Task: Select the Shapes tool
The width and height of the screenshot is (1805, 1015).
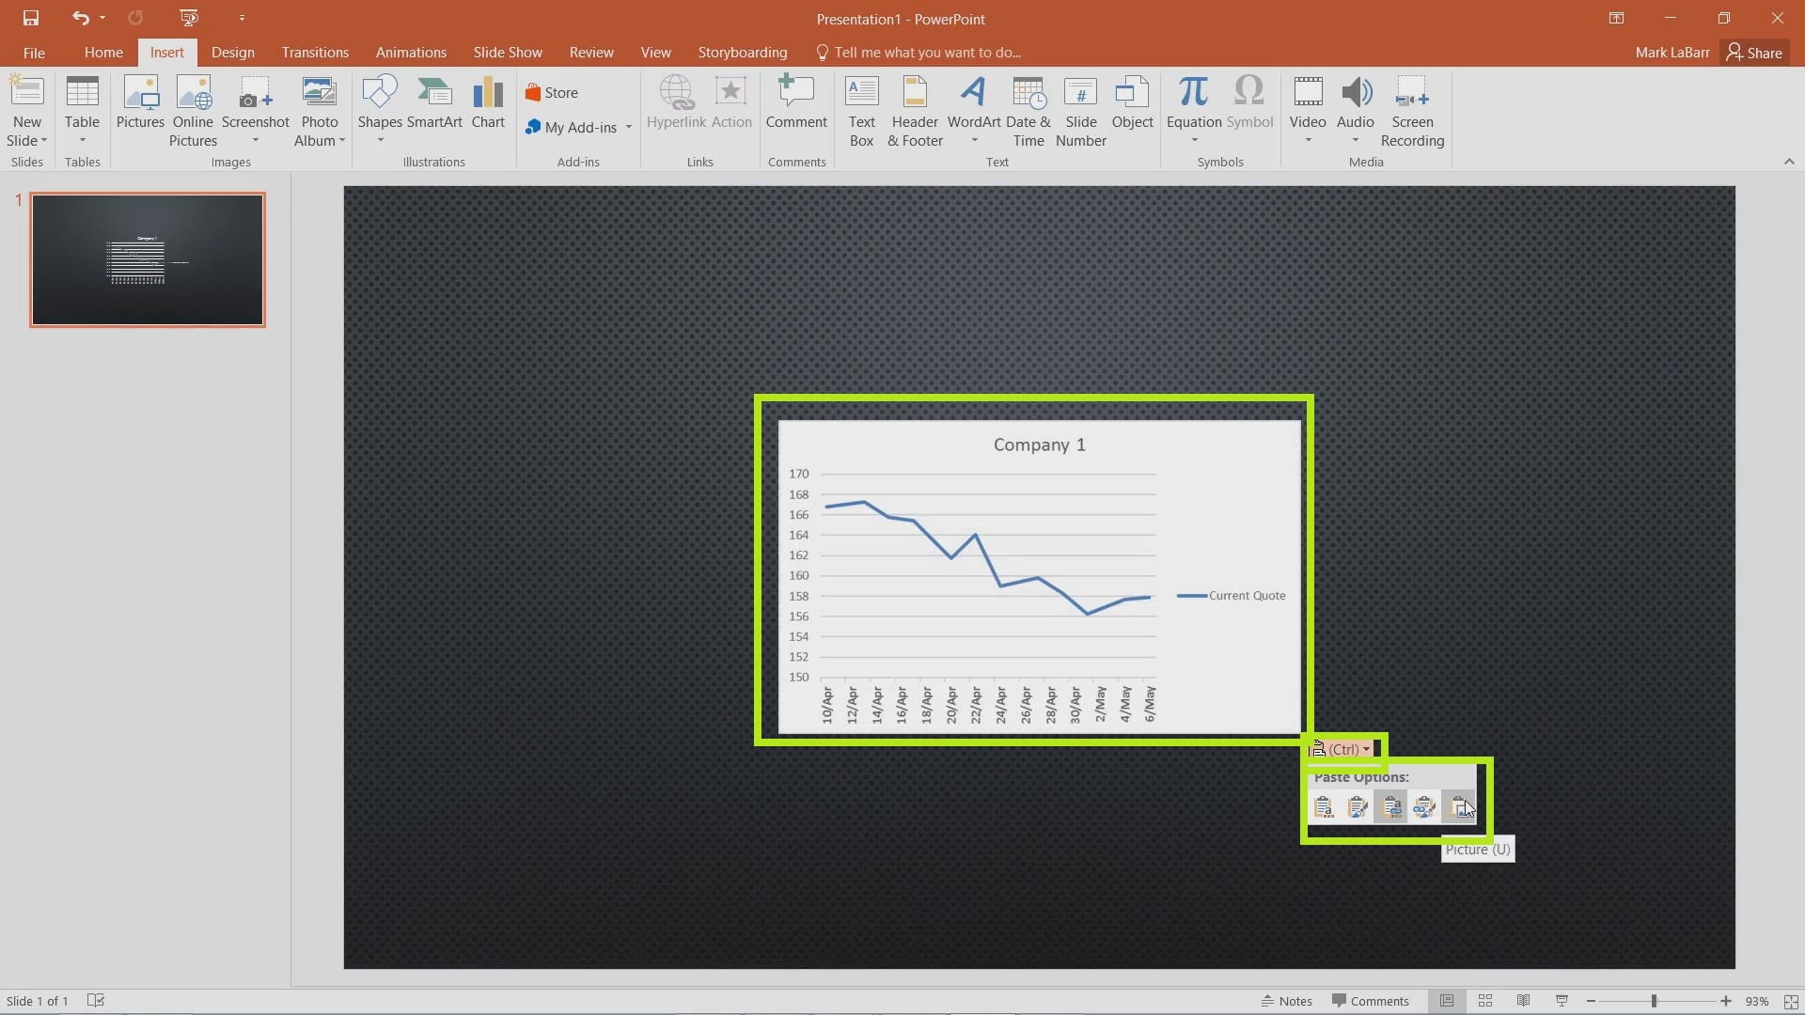Action: point(381,110)
